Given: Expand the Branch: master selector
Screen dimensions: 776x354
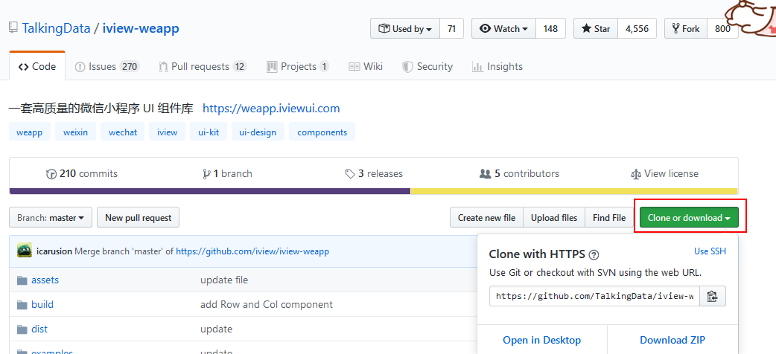Looking at the screenshot, I should click(x=51, y=218).
